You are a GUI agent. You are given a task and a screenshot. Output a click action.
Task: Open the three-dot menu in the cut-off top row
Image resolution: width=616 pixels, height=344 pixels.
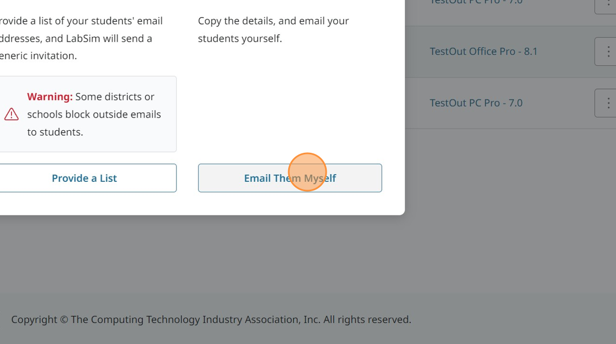607,4
